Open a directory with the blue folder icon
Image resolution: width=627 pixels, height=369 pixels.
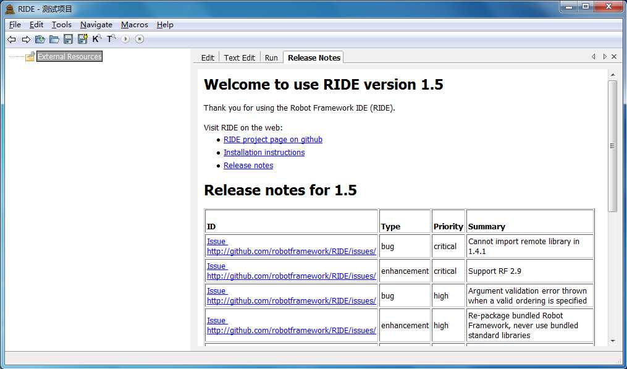pos(54,39)
